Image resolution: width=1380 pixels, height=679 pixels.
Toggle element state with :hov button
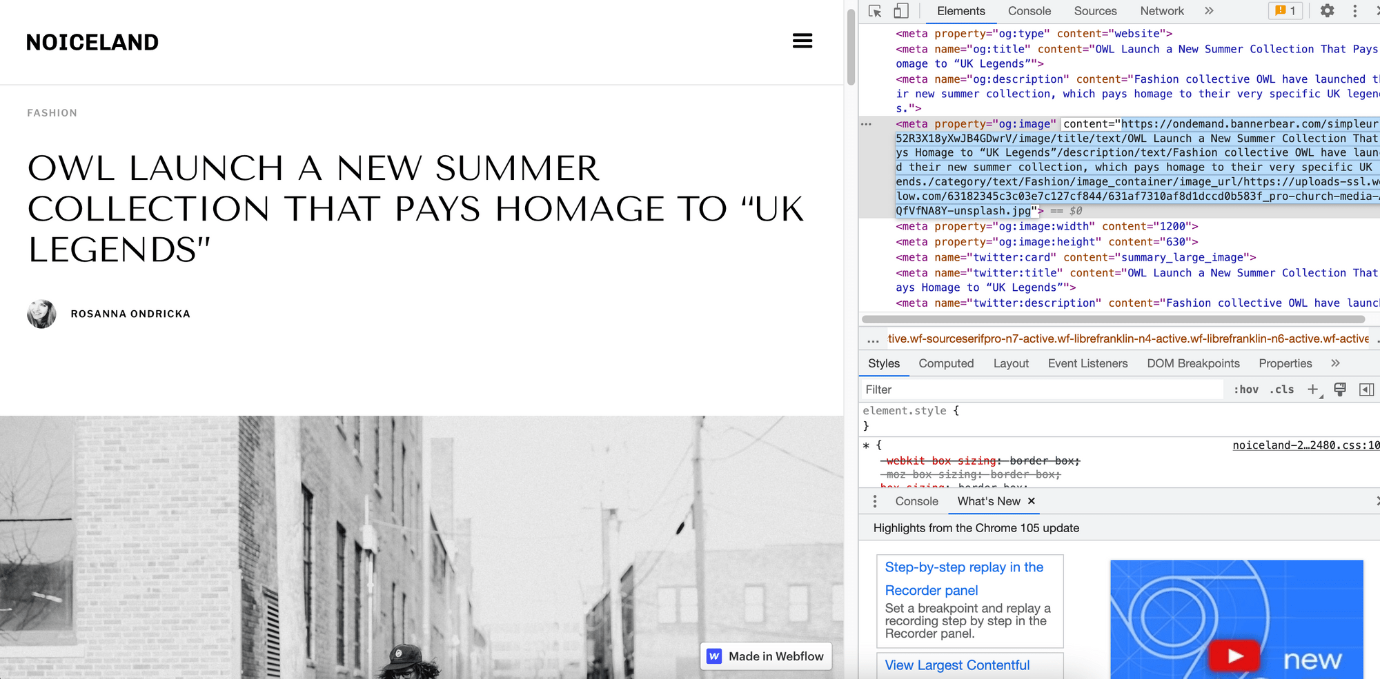[x=1246, y=389]
